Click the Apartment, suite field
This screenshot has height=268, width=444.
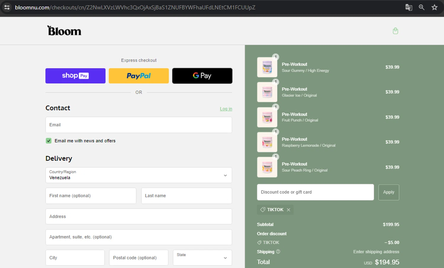point(139,237)
